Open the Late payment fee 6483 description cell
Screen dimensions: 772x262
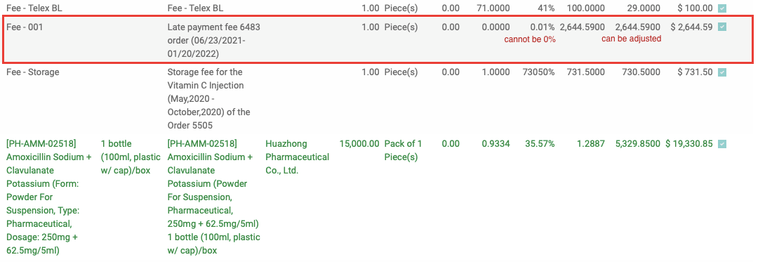click(x=213, y=40)
